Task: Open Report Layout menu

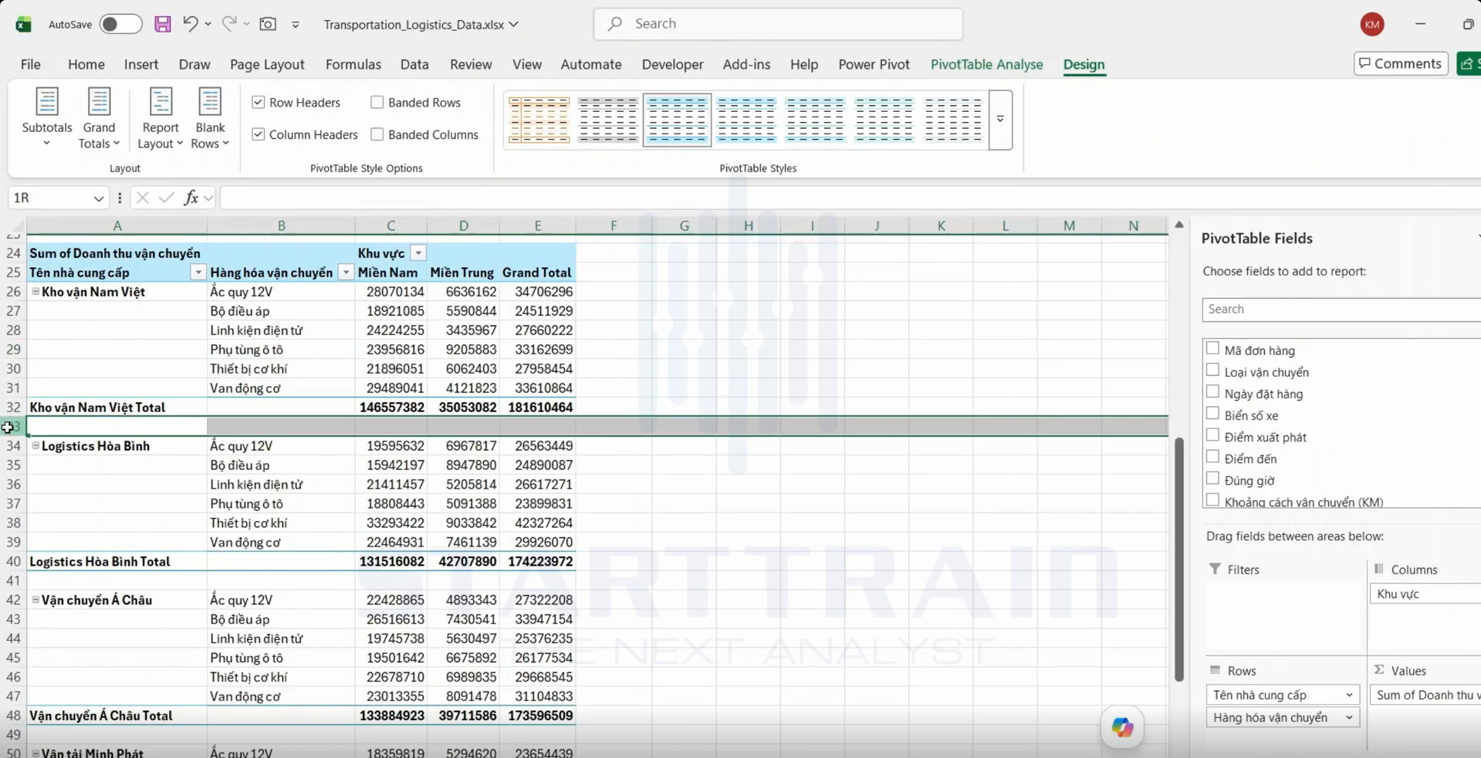Action: [161, 119]
